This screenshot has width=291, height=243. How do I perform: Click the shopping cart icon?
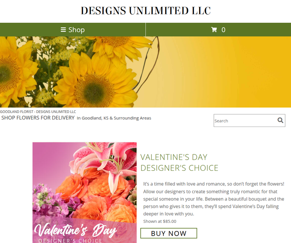214,30
